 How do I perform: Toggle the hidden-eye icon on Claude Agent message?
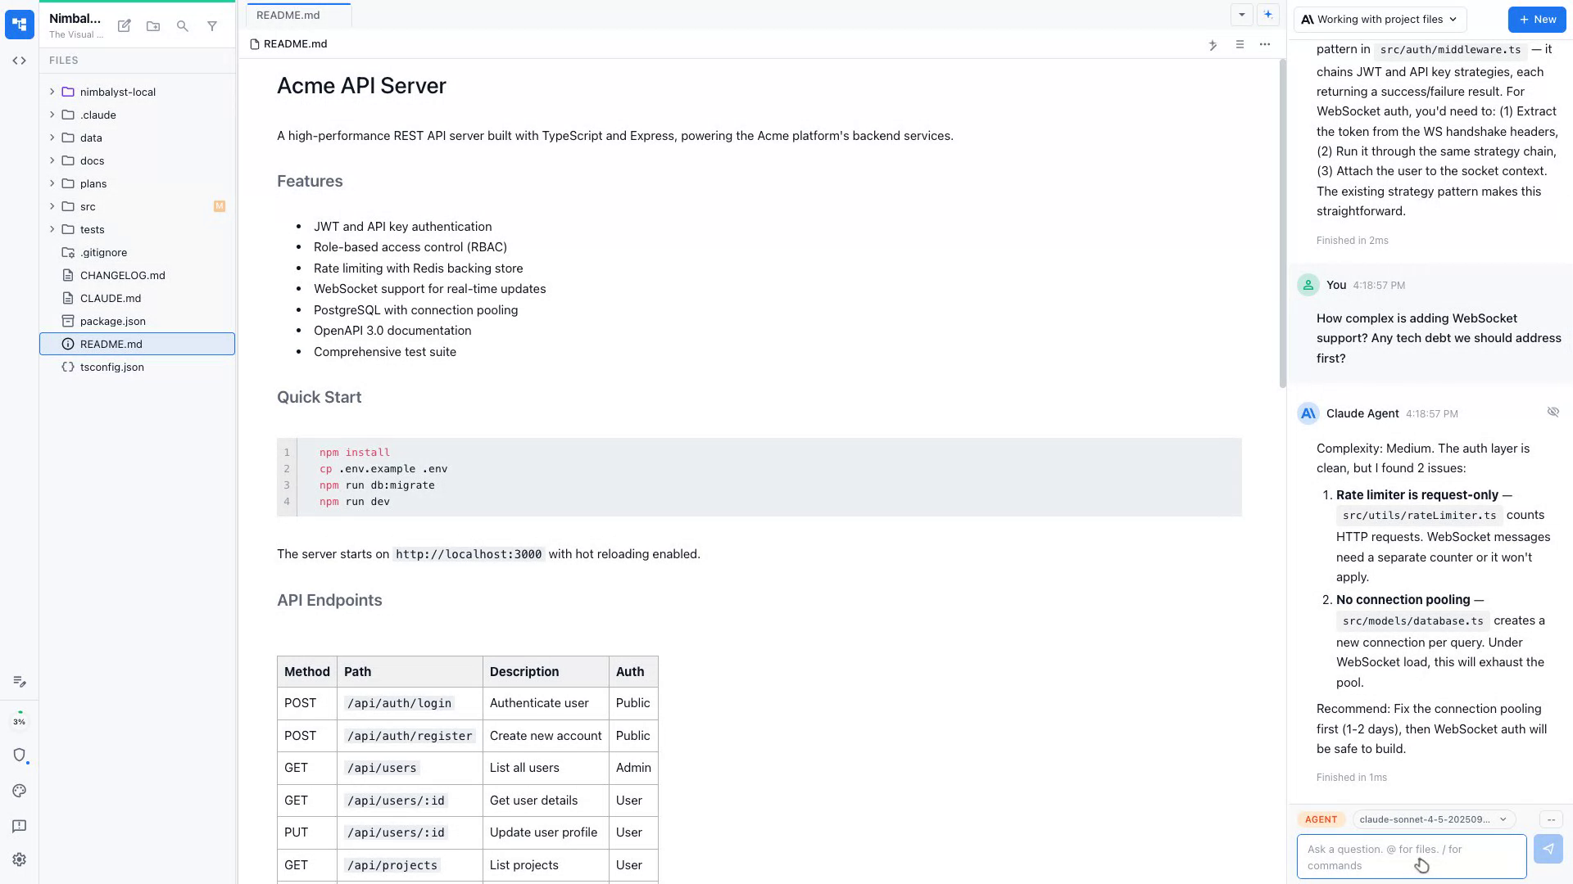(x=1553, y=412)
